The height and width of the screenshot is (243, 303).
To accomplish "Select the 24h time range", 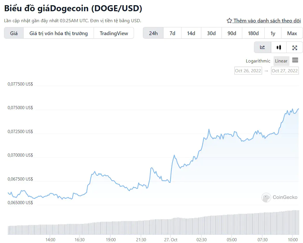I will (153, 33).
